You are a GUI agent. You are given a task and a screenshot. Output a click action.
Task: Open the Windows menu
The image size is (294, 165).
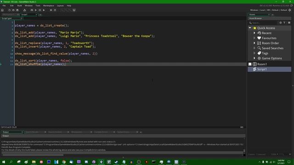point(28,5)
